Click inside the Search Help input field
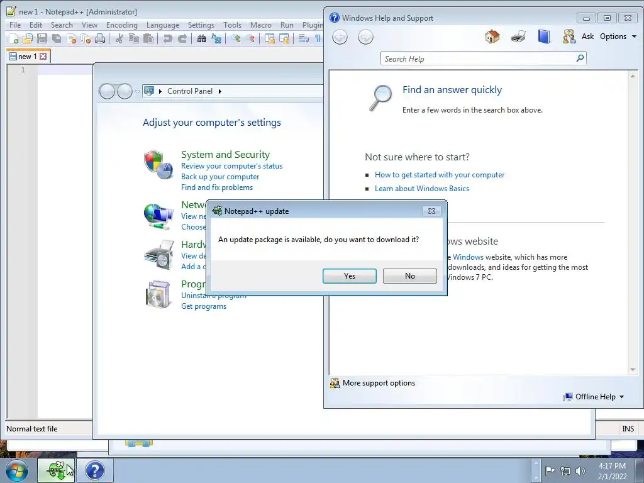Image resolution: width=644 pixels, height=483 pixels. pyautogui.click(x=479, y=58)
